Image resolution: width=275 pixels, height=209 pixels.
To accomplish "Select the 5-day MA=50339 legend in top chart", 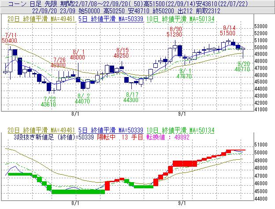I will point(111,19).
